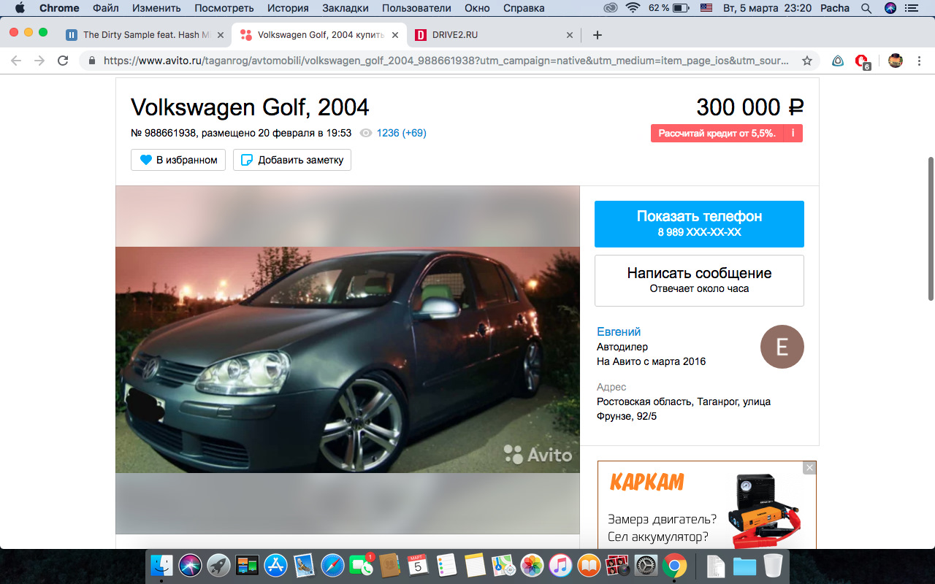Open FaceTime with one notification
The image size is (935, 584).
pos(361,565)
